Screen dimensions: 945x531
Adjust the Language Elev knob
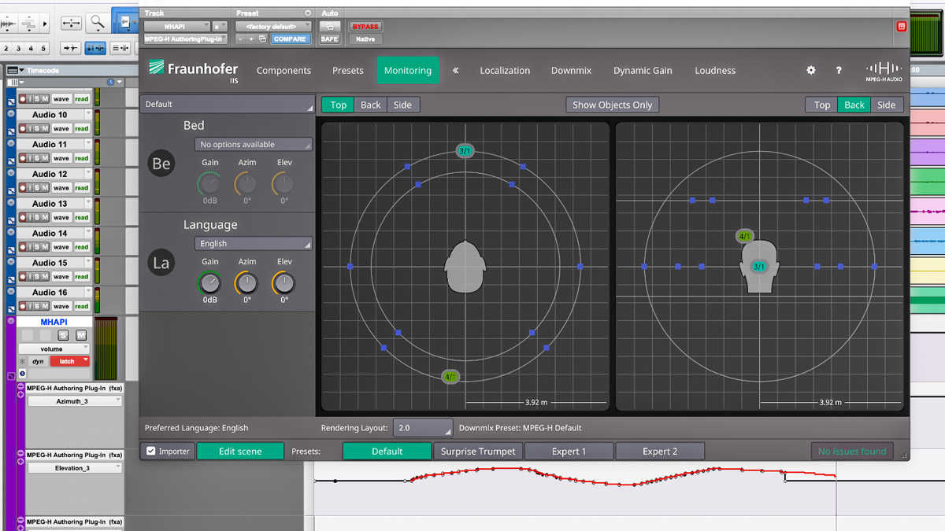[283, 282]
